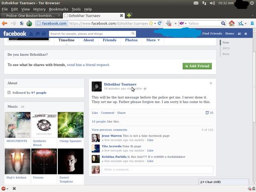This screenshot has height=192, width=256.
Task: Click the mail indicator in top panel
Action: [x=196, y=3]
